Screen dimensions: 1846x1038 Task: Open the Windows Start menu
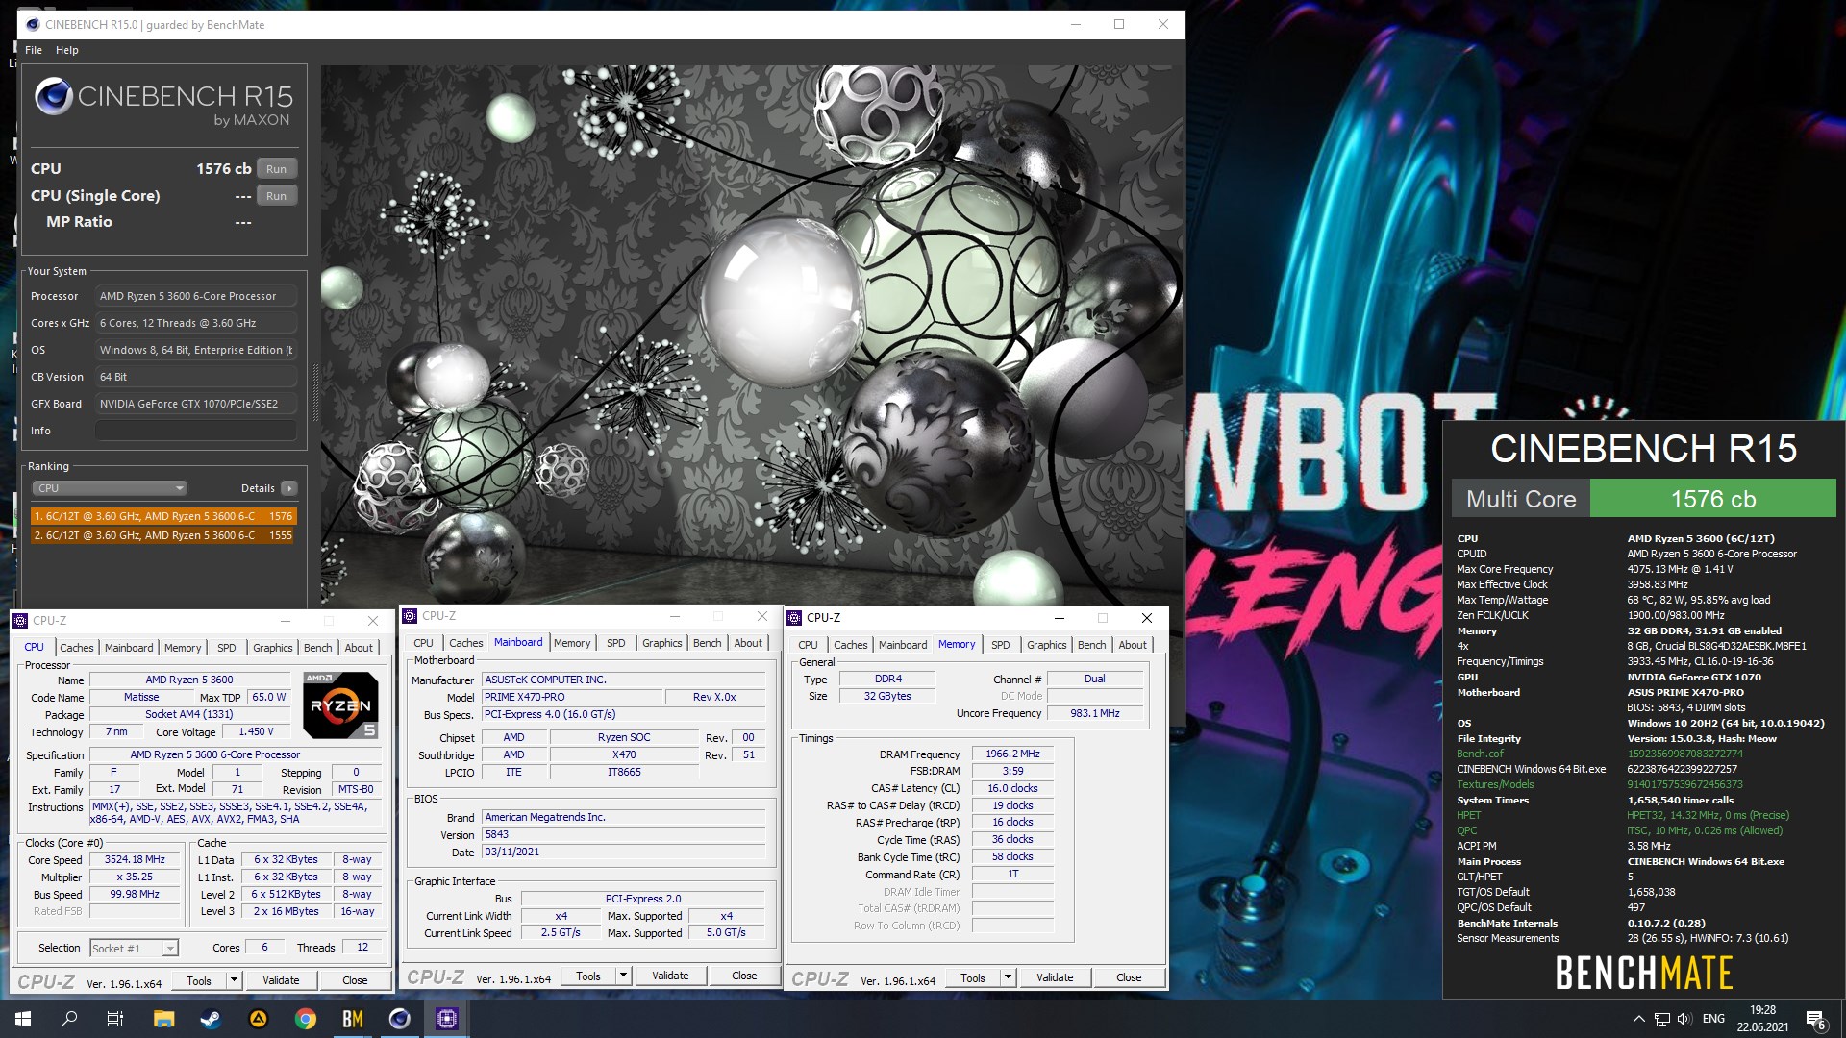(x=23, y=1019)
